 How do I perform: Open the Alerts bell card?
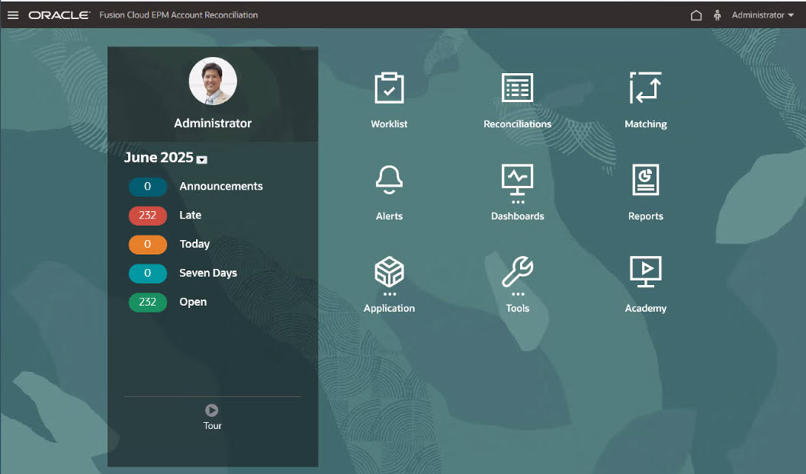pos(389,193)
